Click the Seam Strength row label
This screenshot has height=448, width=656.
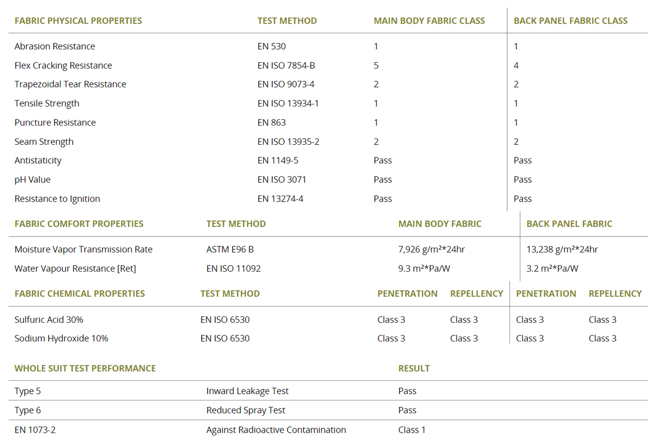coord(44,142)
